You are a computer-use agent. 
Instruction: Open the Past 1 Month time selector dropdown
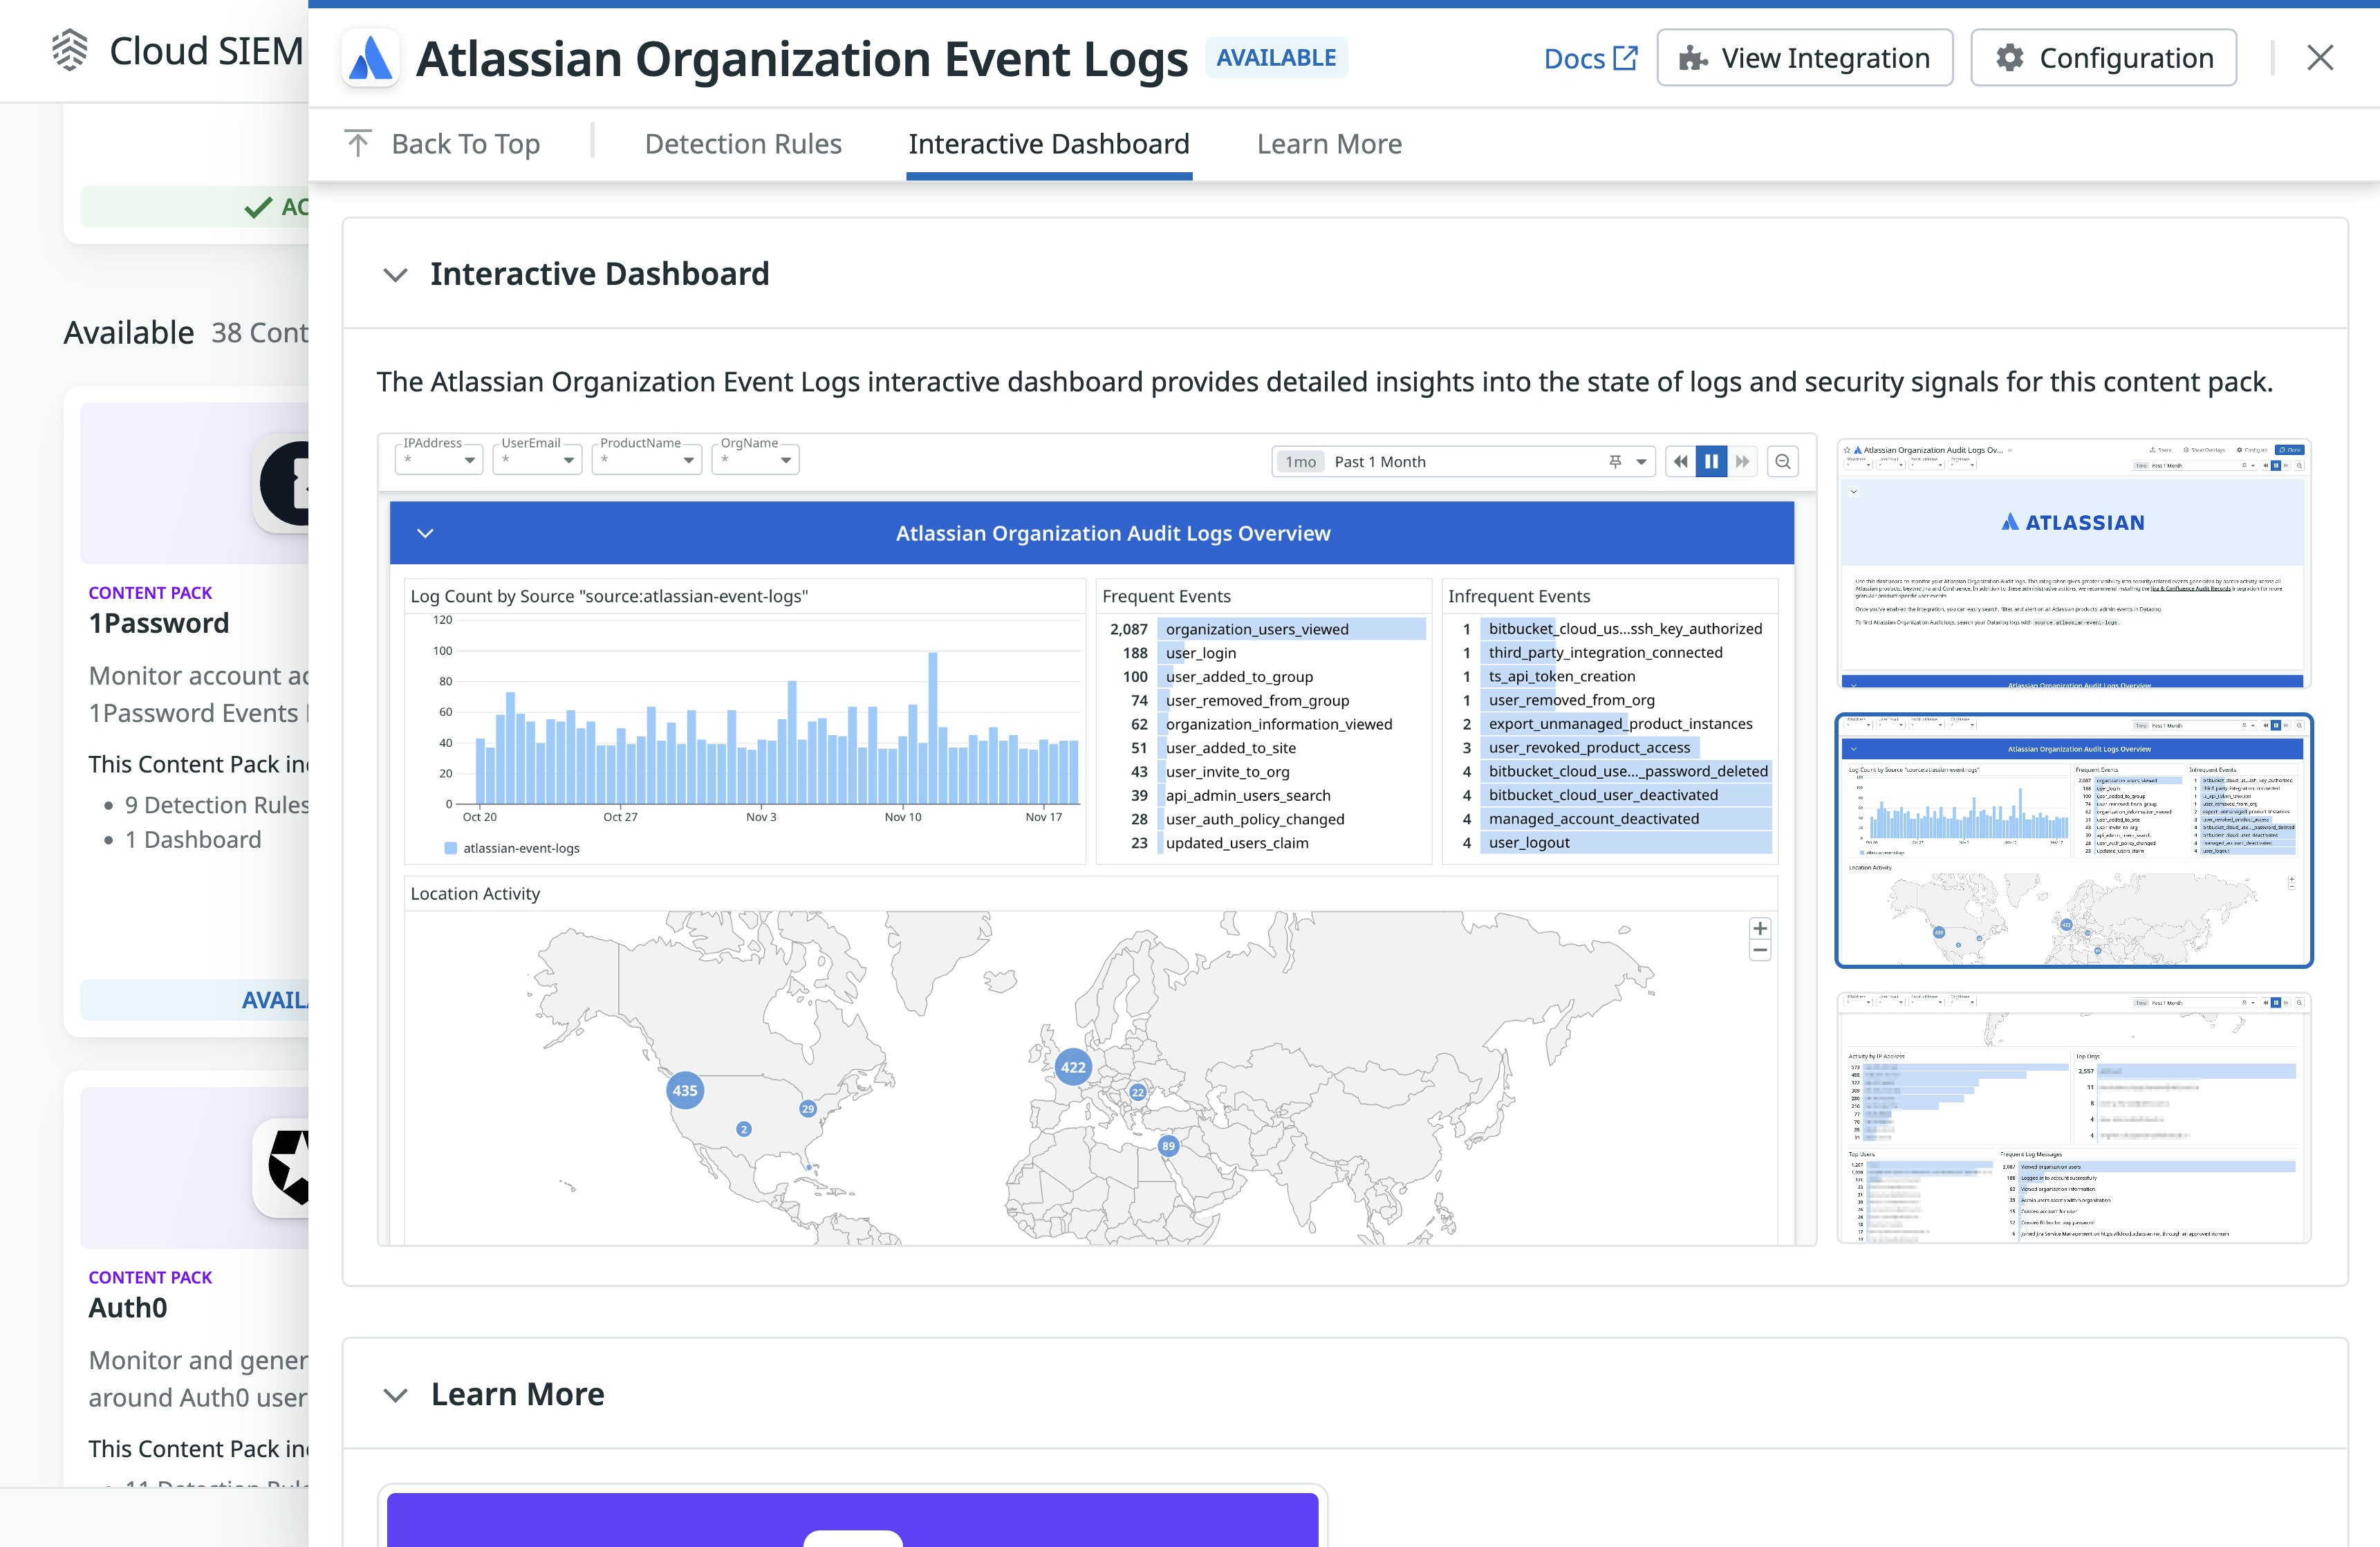click(x=1641, y=461)
